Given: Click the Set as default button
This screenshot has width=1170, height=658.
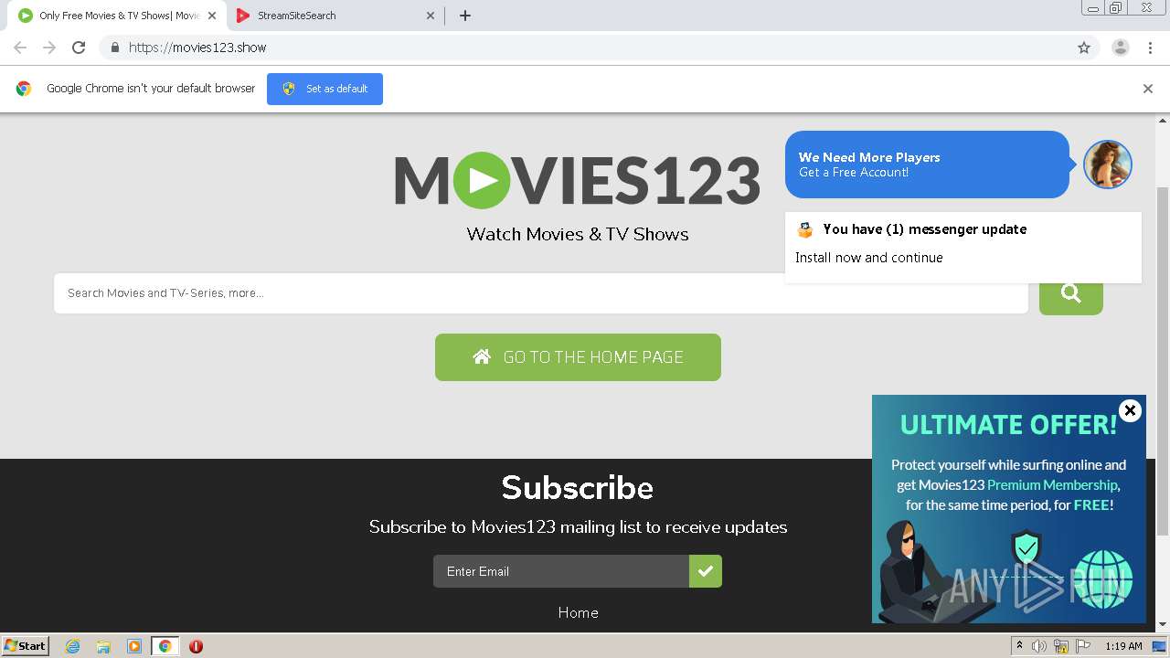Looking at the screenshot, I should pos(324,89).
